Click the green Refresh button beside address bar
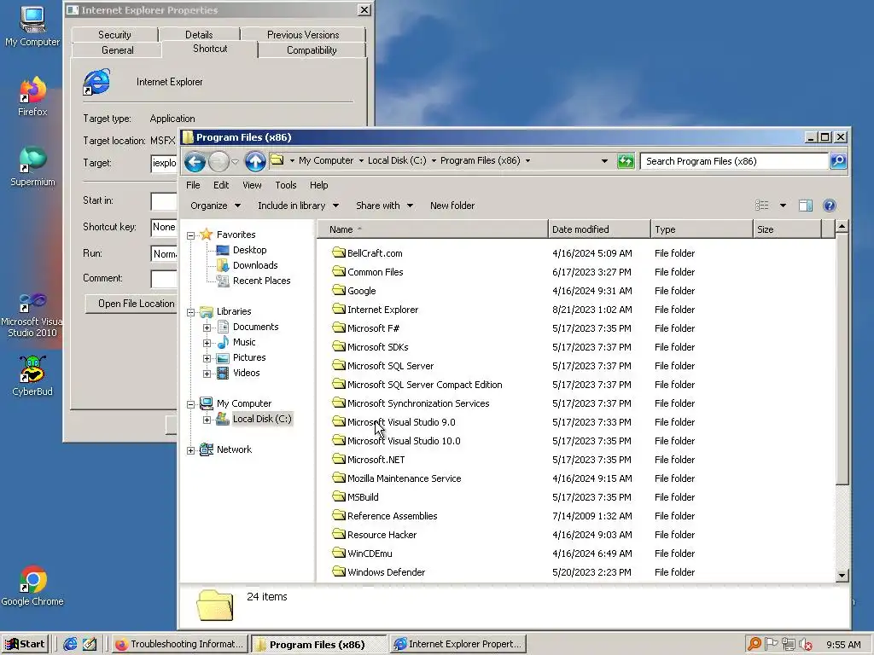Screen dimensions: 874x655 pos(626,161)
